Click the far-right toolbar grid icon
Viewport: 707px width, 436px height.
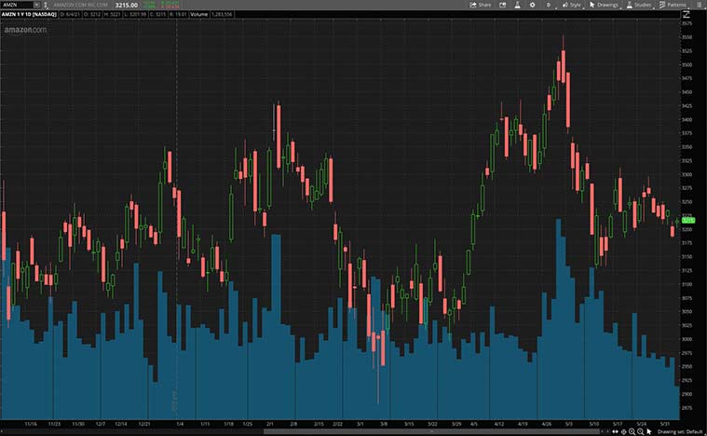[x=699, y=5]
